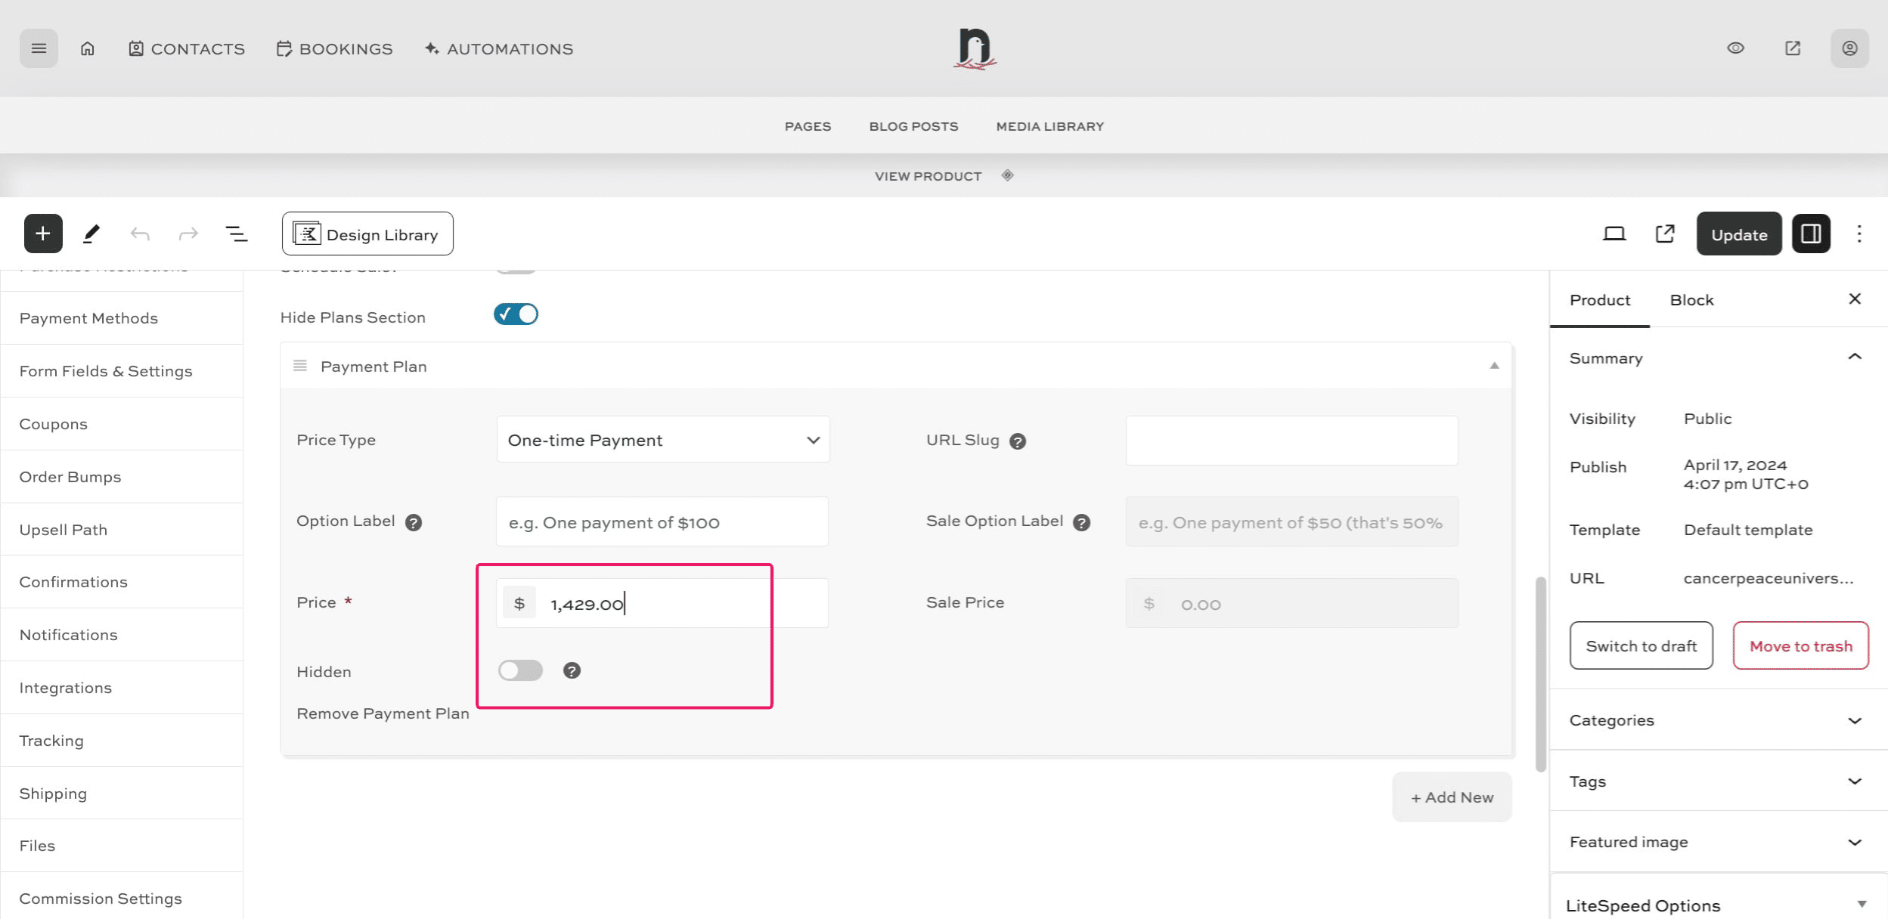Switch to the Block tab
The image size is (1888, 919).
point(1691,300)
